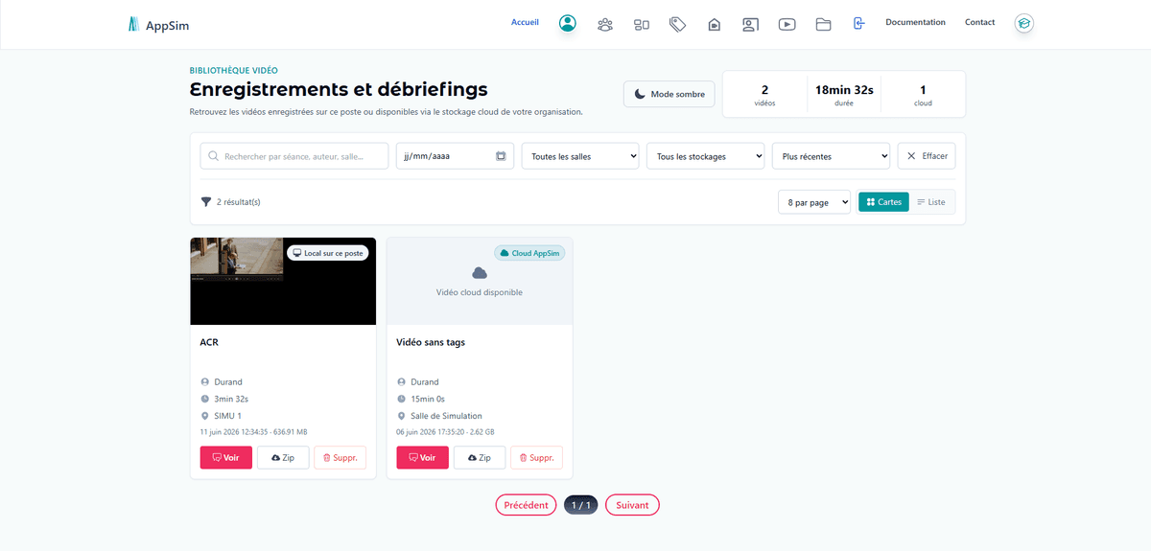Viewport: 1151px width, 551px height.
Task: Download Zip for Vidéo sans tags
Action: click(x=480, y=458)
